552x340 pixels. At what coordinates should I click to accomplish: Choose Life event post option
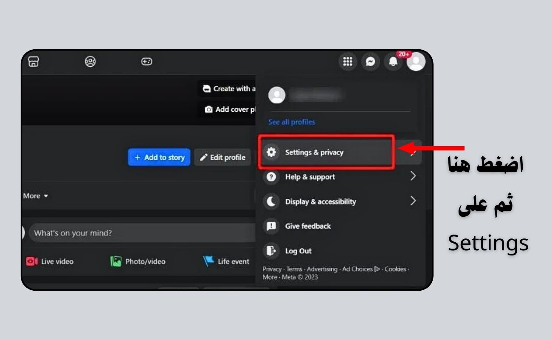coord(226,261)
